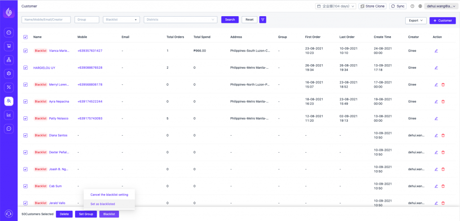Open the Blacklist filter dropdown

(121, 20)
